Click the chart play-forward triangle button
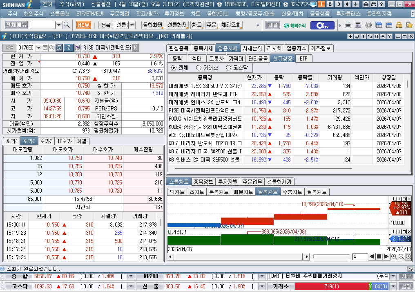Viewport: 415px width, 292px height. [x=386, y=256]
